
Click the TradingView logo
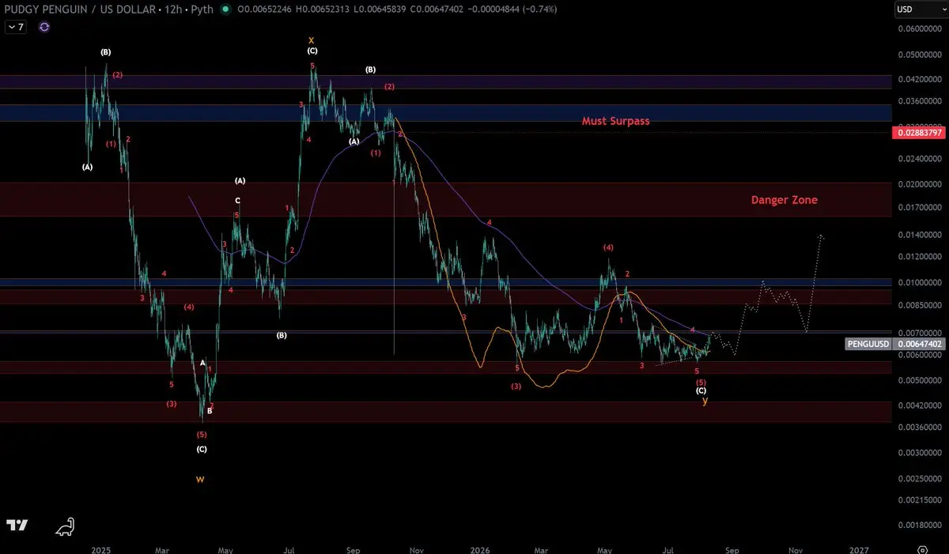pyautogui.click(x=17, y=526)
